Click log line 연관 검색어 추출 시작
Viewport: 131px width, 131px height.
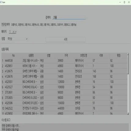[x=11, y=126]
